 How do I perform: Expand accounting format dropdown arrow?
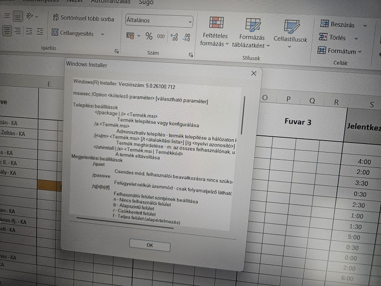coord(139,36)
